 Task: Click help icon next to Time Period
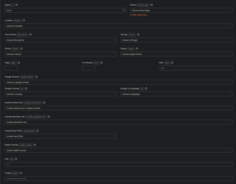tap(30, 35)
